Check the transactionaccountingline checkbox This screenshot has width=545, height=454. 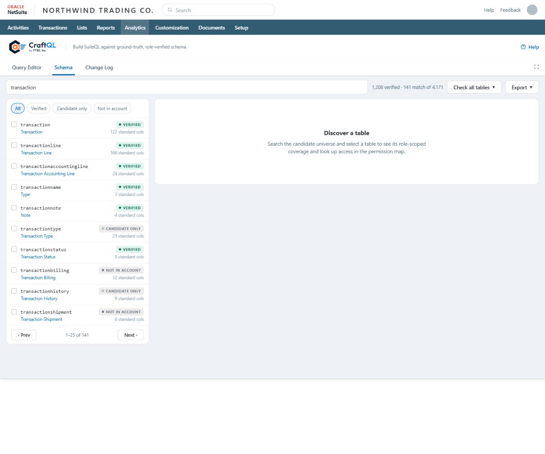pyautogui.click(x=14, y=166)
